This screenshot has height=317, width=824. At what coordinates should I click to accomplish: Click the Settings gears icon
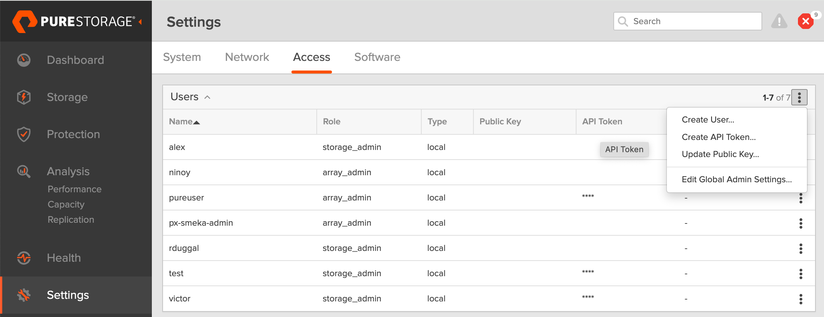tap(24, 295)
